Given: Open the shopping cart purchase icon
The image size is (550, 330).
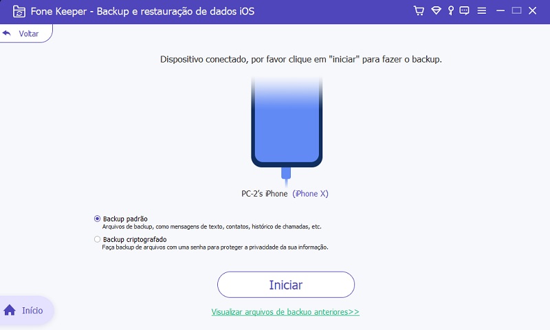Looking at the screenshot, I should [419, 10].
